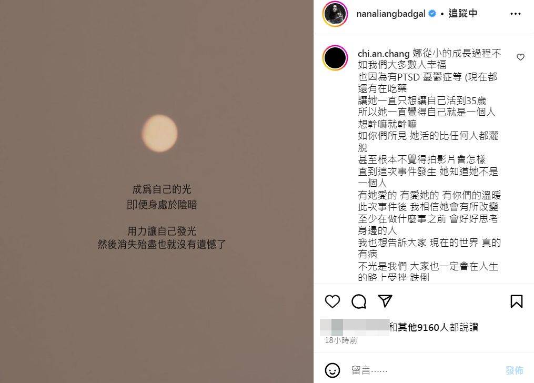
Task: Open the chi.an.chang username link
Action: tap(383, 54)
